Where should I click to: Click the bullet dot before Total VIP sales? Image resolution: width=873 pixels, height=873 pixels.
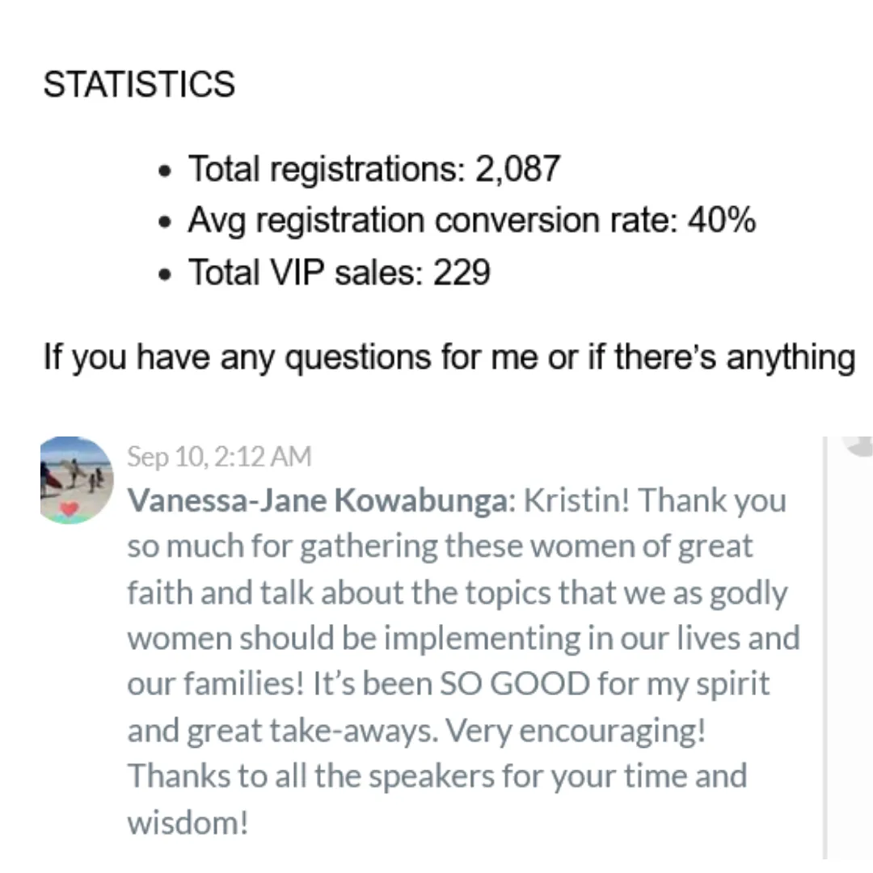point(166,276)
